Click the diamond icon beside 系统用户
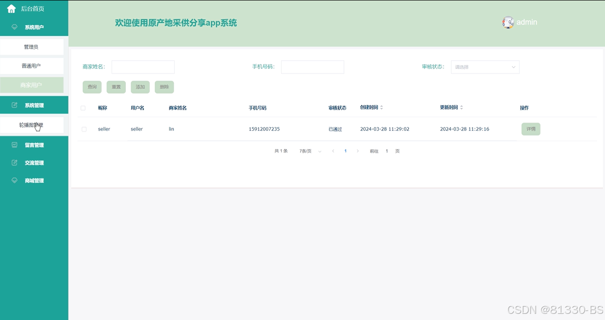The height and width of the screenshot is (320, 605). pos(14,27)
